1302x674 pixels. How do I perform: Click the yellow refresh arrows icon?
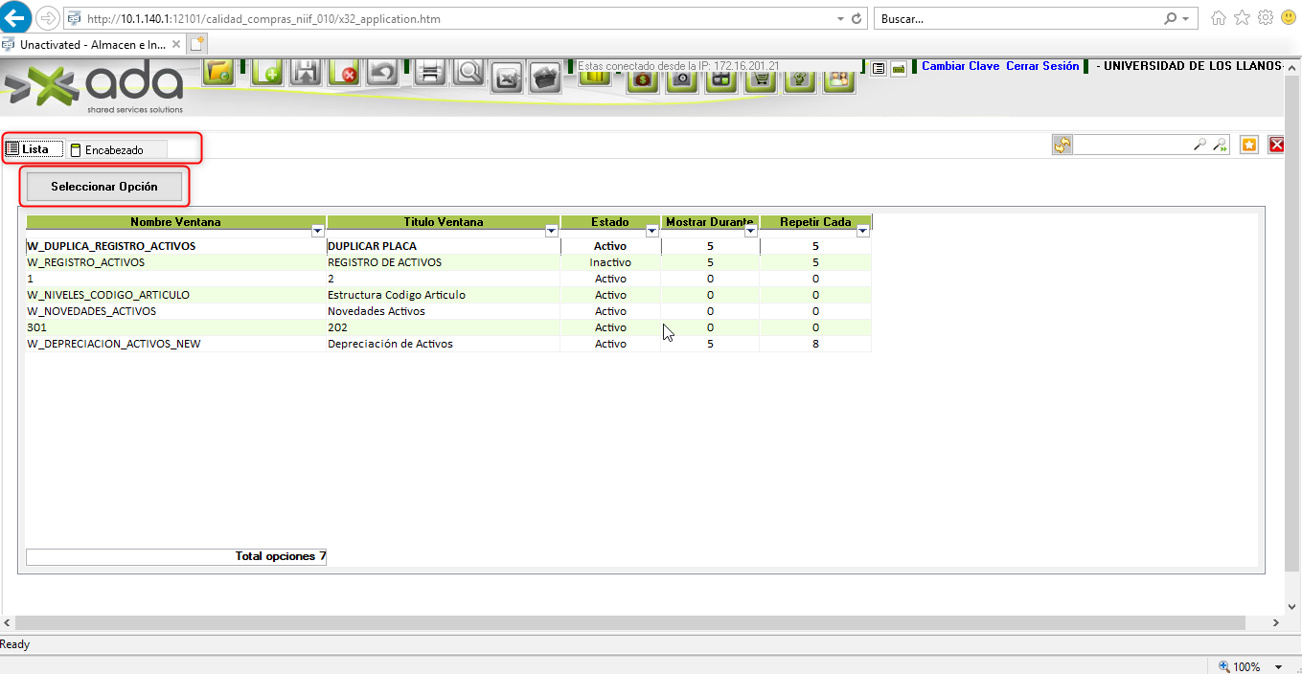pos(1062,145)
